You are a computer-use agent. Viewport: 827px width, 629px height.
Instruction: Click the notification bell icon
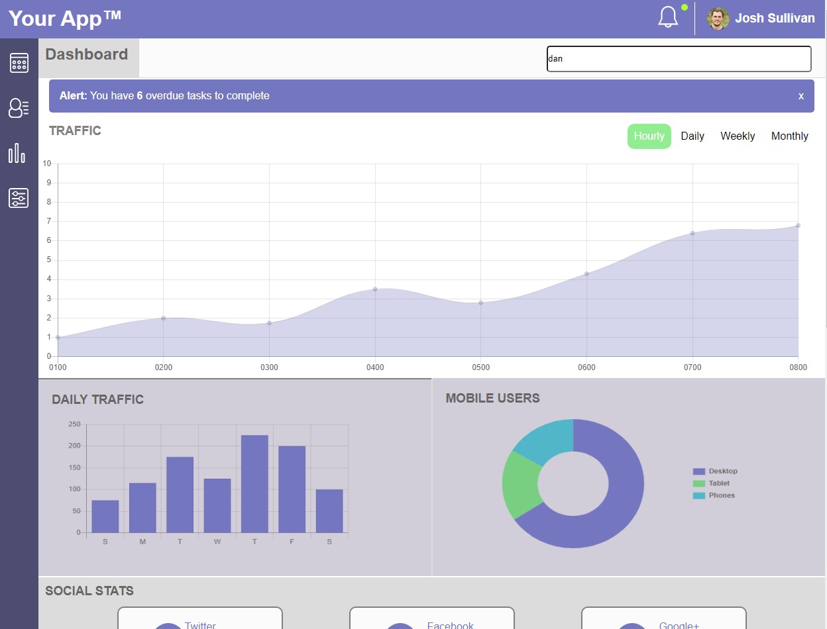click(x=668, y=18)
